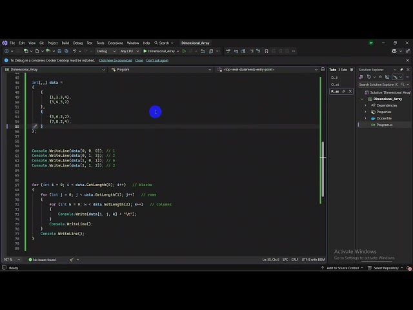Click the editor vertical scrollbar thumb
This screenshot has width=413, height=310.
point(323,169)
